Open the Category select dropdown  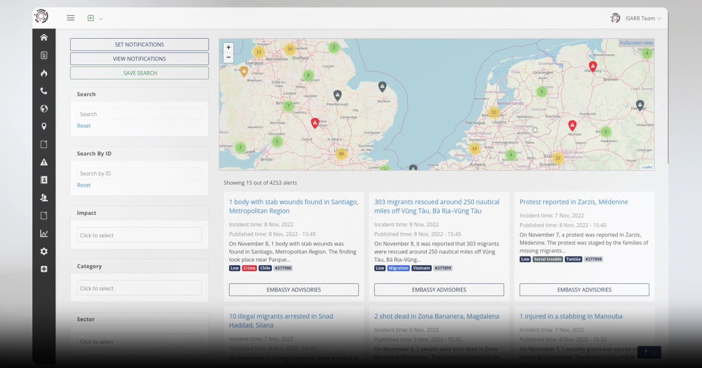[139, 288]
